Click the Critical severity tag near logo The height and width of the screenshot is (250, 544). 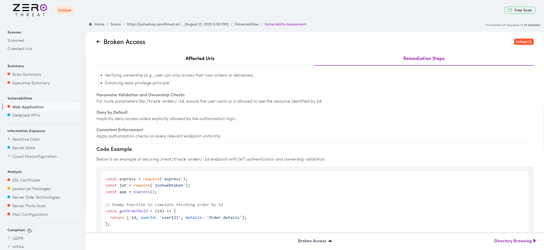(65, 10)
